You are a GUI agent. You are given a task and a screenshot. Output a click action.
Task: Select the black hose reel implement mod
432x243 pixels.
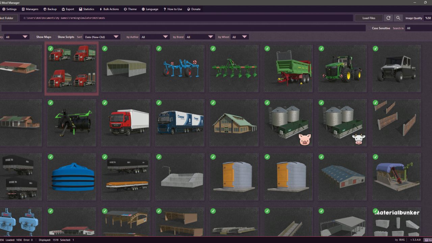72,123
